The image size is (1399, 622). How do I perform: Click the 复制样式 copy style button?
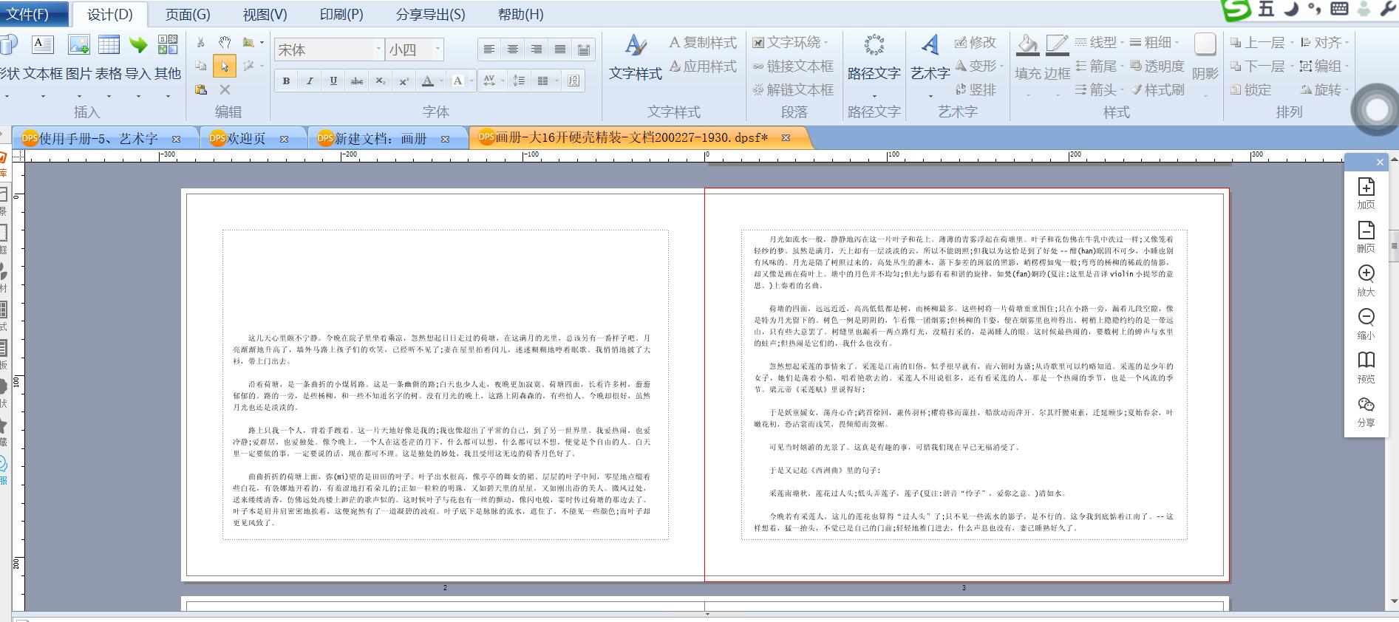click(x=703, y=42)
